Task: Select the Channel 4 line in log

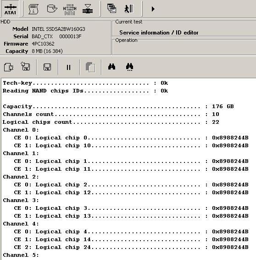Action: (x=21, y=224)
